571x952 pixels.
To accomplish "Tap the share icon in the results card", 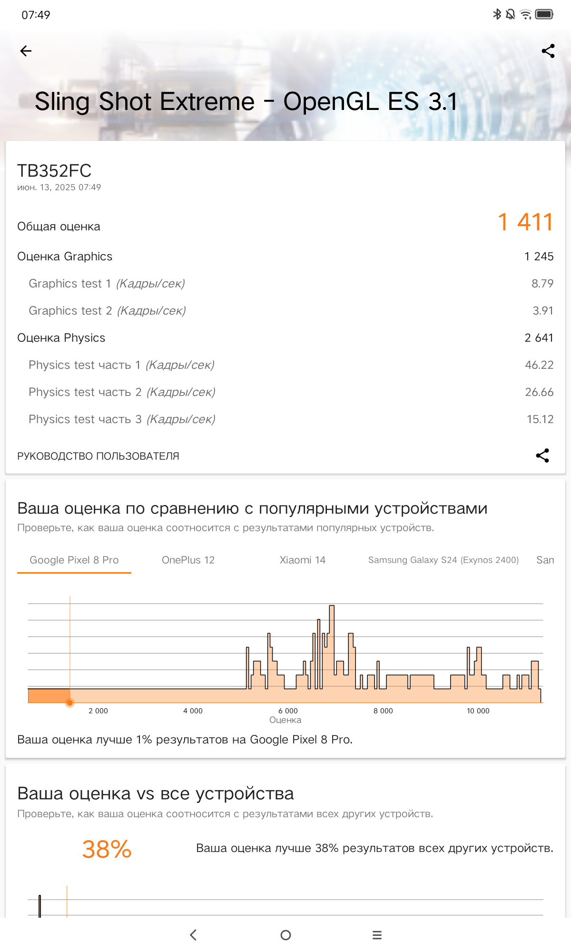I will click(x=542, y=456).
